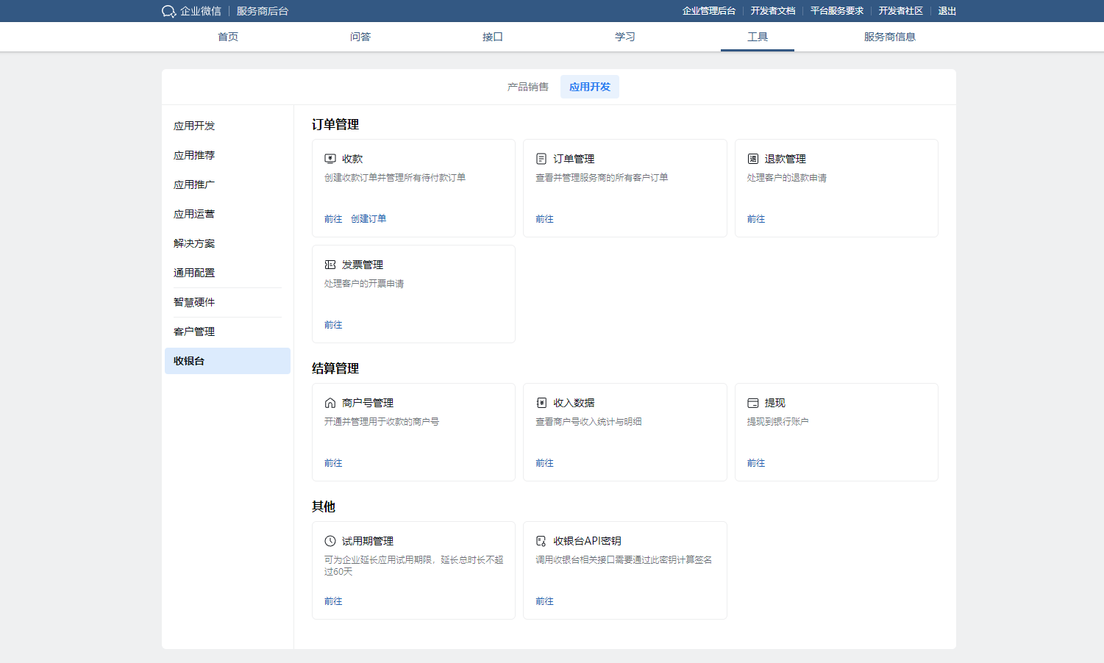Go to 服务商信息 in top navigation
This screenshot has width=1104, height=663.
coord(889,37)
